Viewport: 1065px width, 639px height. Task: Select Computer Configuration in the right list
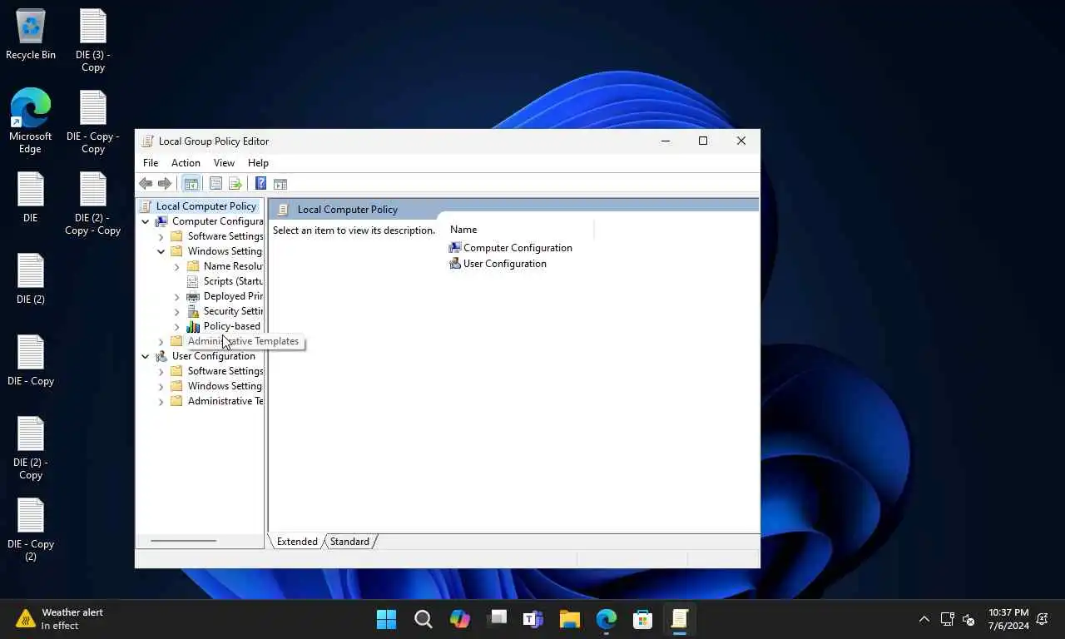click(x=510, y=248)
